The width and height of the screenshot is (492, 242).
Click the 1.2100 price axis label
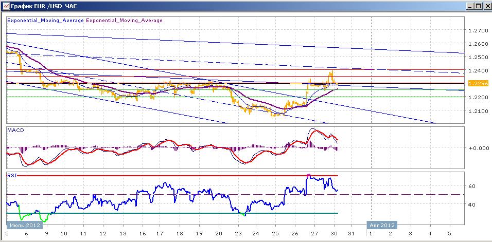[478, 111]
